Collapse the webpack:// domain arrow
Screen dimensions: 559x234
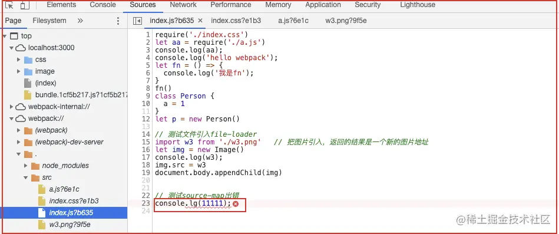[11, 118]
